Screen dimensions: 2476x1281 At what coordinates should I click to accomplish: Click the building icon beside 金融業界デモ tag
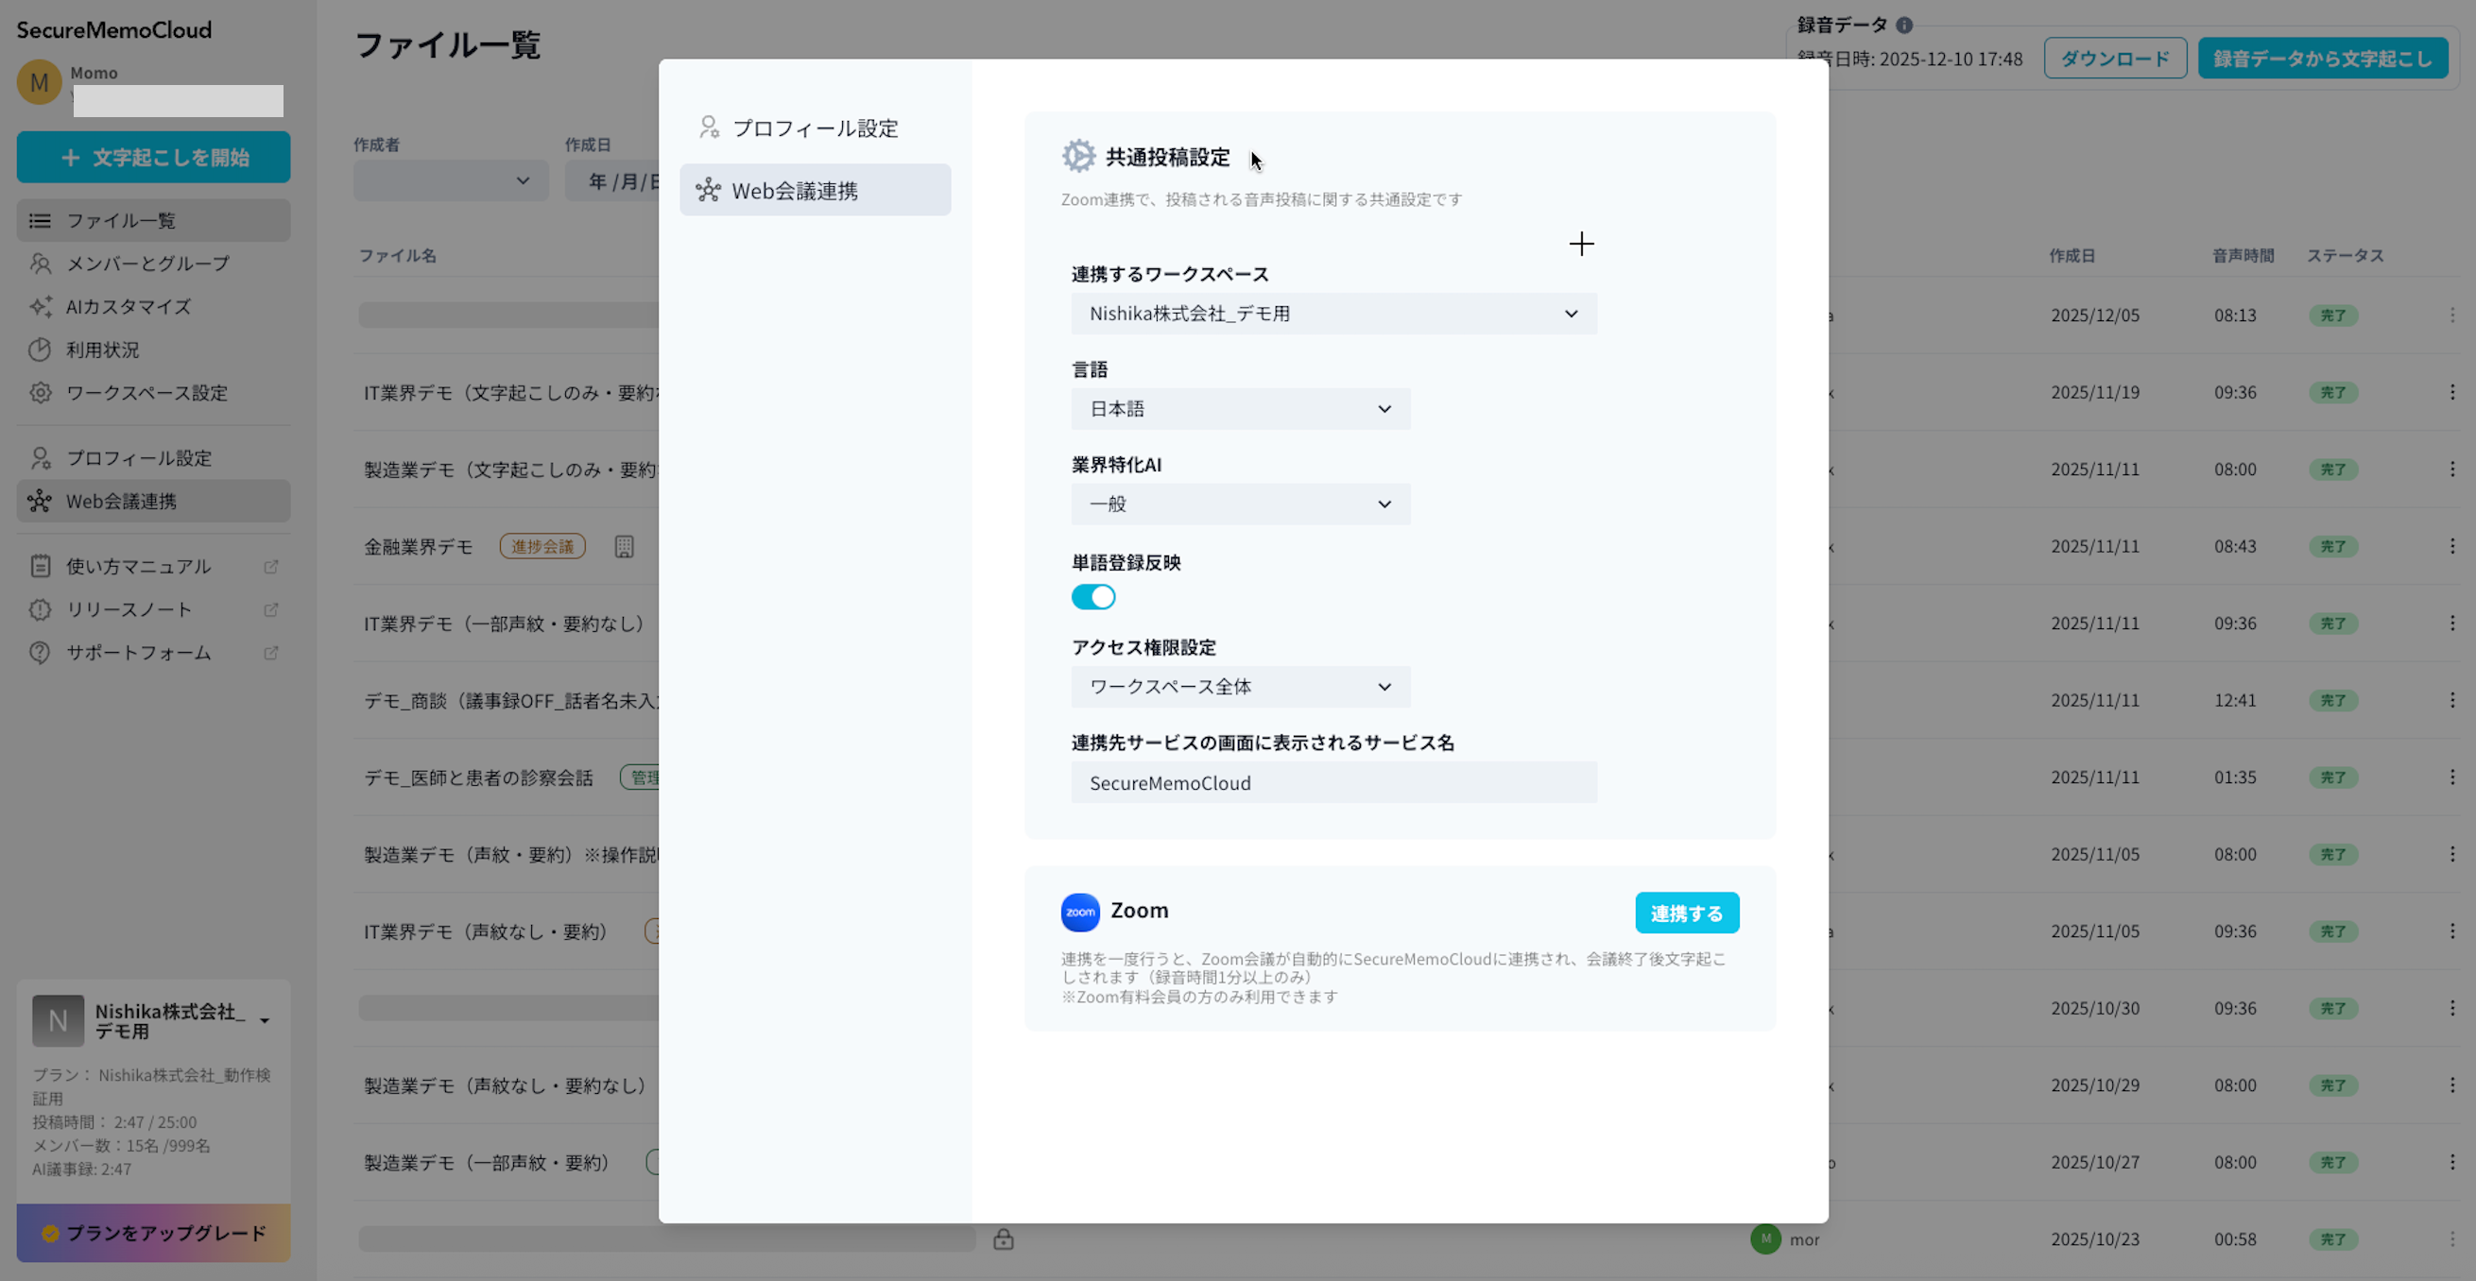[x=624, y=547]
